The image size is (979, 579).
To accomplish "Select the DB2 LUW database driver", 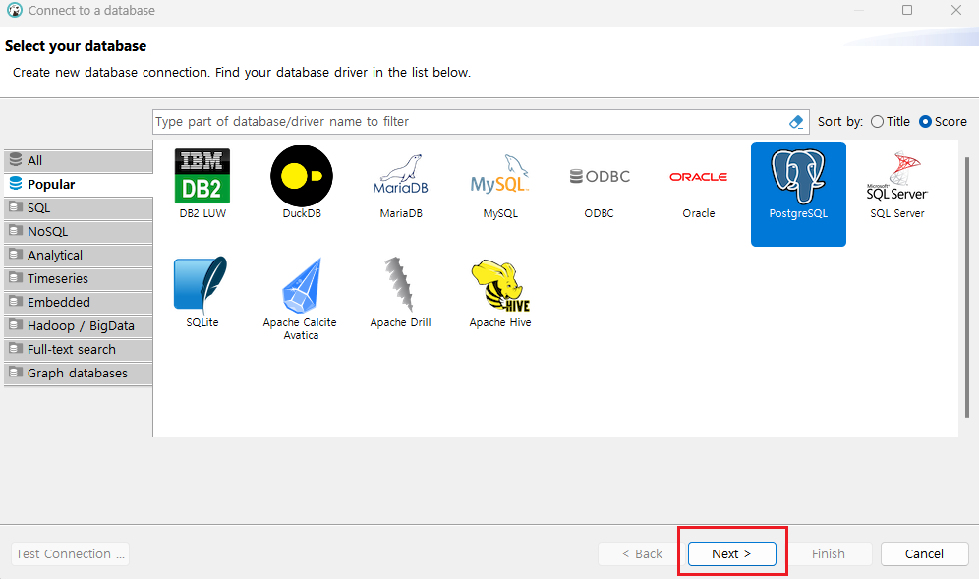I will tap(202, 184).
